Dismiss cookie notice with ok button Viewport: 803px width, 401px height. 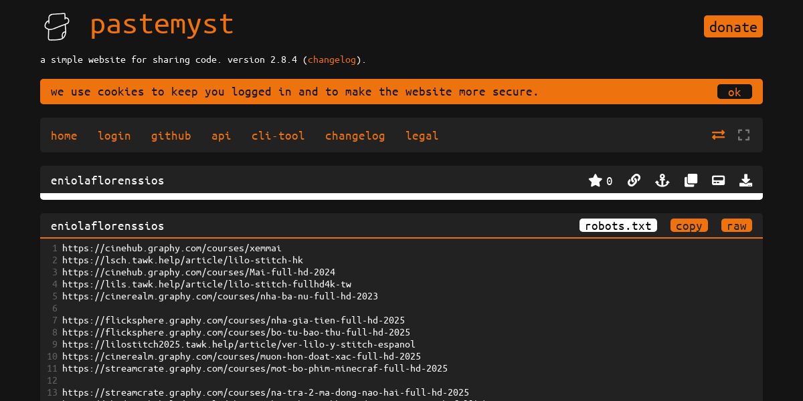735,92
